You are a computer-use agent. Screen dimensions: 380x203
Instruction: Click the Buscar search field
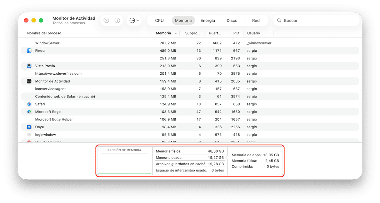click(x=317, y=21)
